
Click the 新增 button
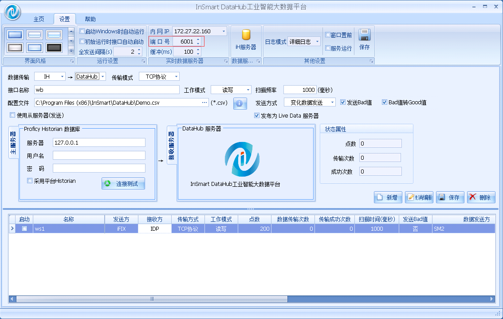(388, 197)
